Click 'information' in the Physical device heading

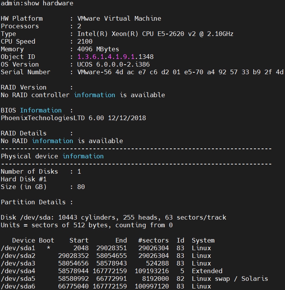(x=83, y=156)
